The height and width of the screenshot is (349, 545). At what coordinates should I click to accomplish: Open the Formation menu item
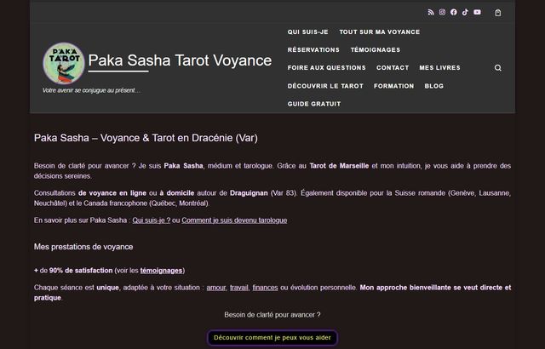393,86
